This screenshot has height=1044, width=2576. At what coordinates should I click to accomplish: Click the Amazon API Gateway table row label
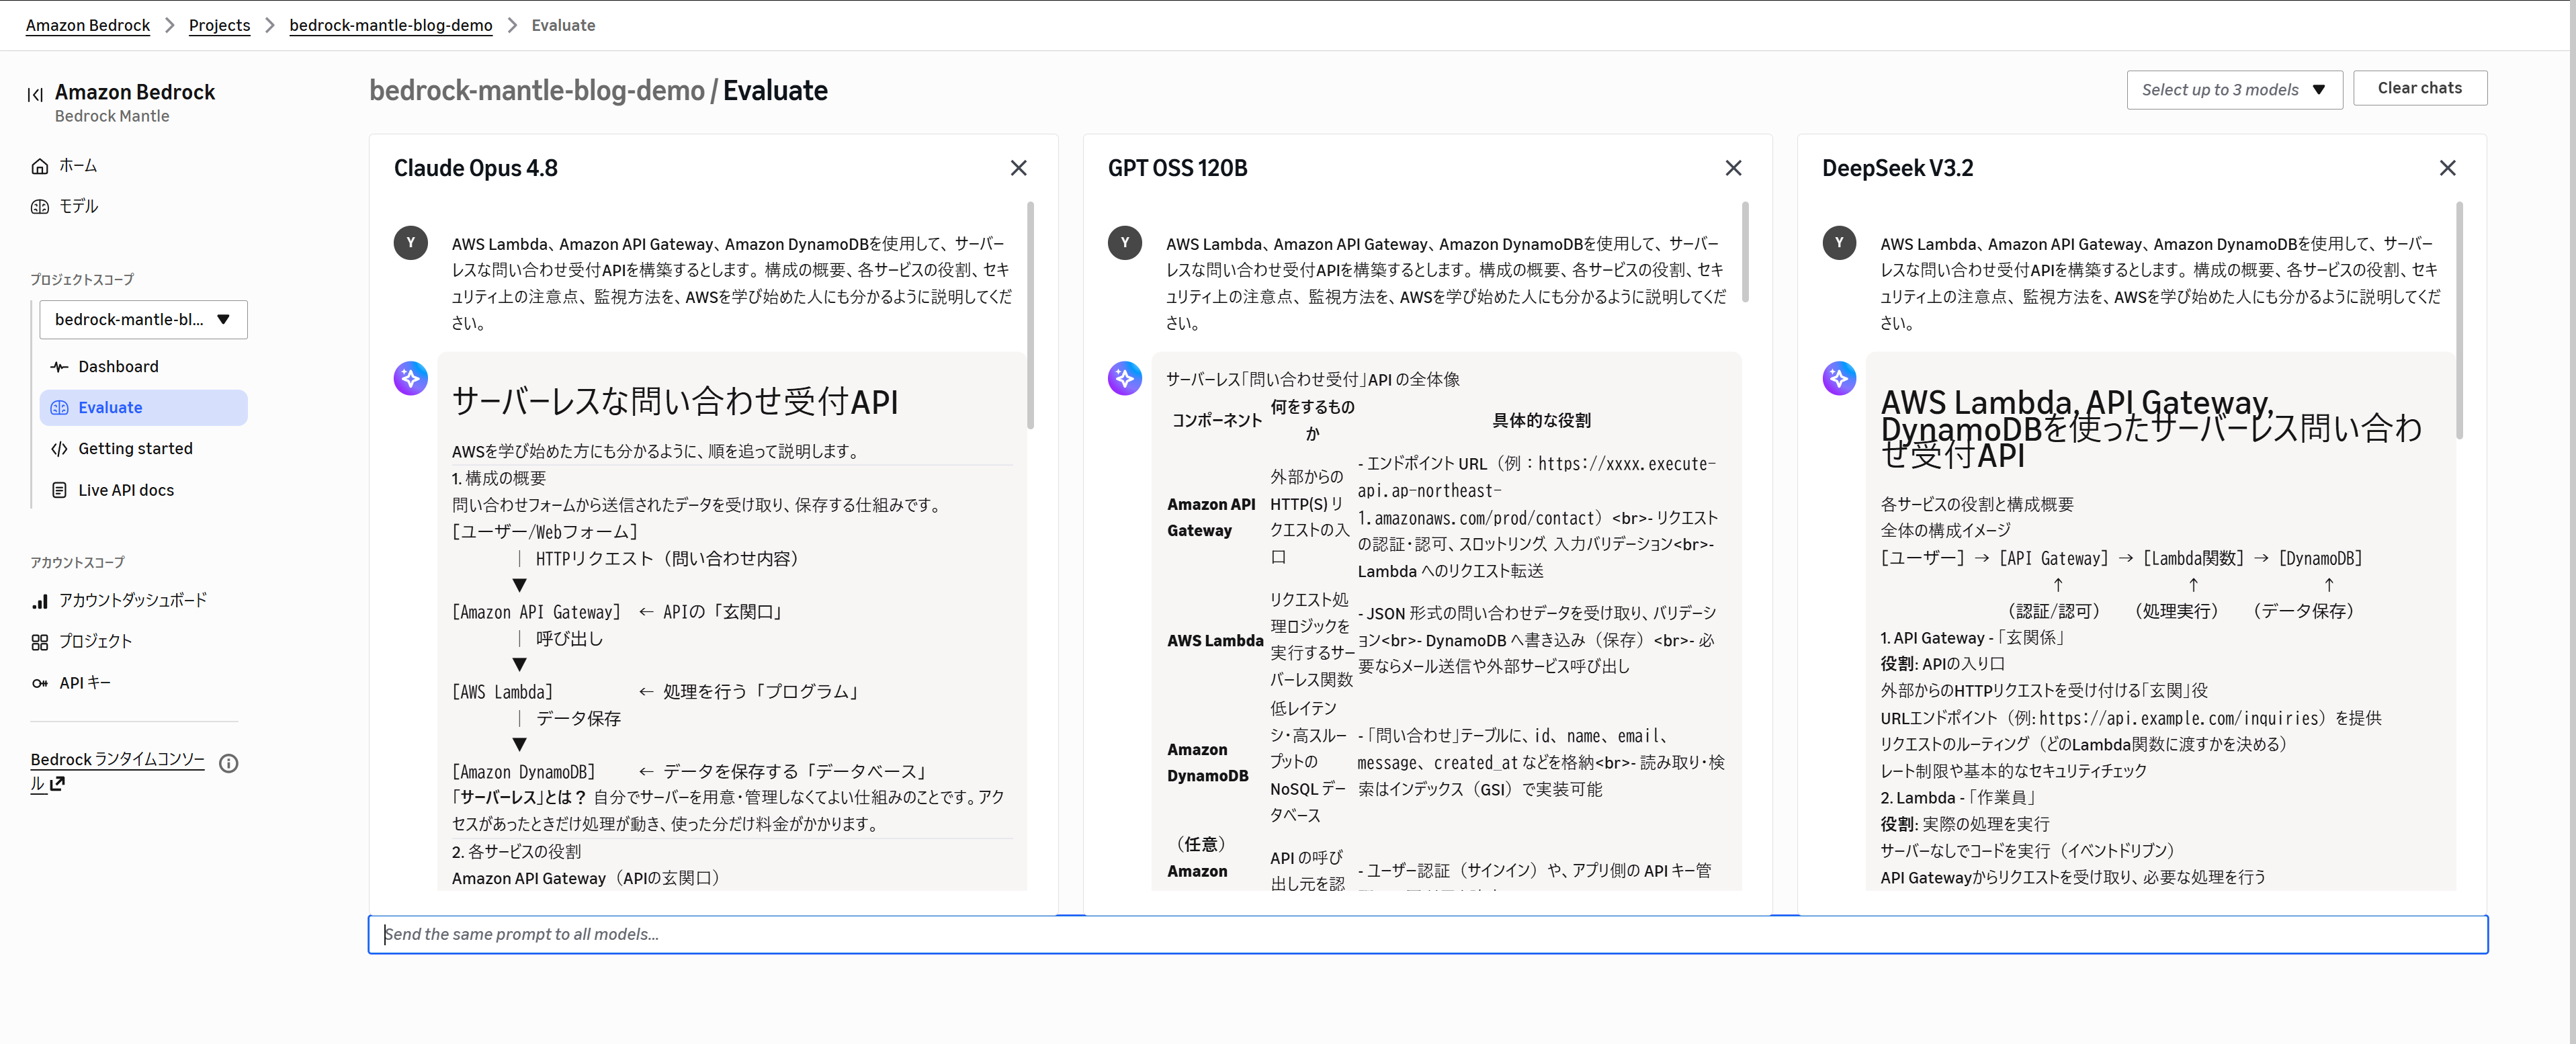coord(1210,517)
